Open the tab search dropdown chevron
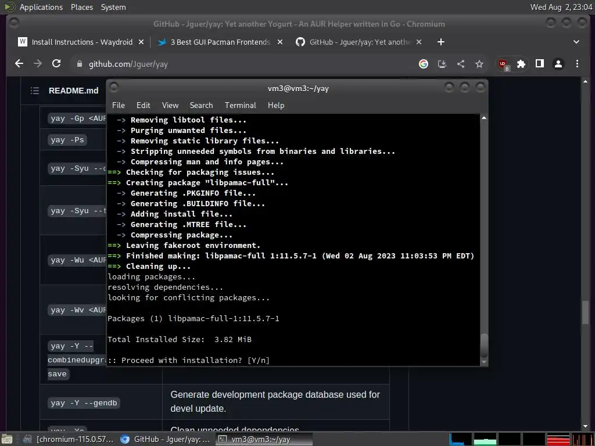The width and height of the screenshot is (595, 446). (576, 42)
